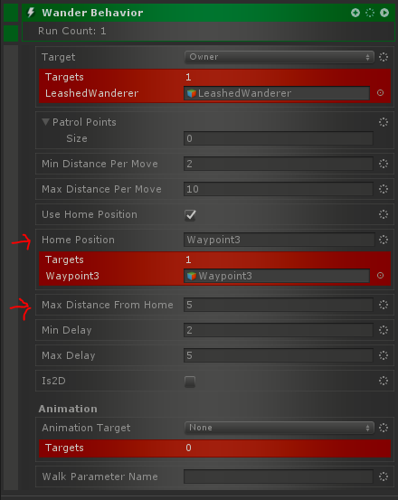Click the Max Distance Per Move value field

click(x=278, y=189)
